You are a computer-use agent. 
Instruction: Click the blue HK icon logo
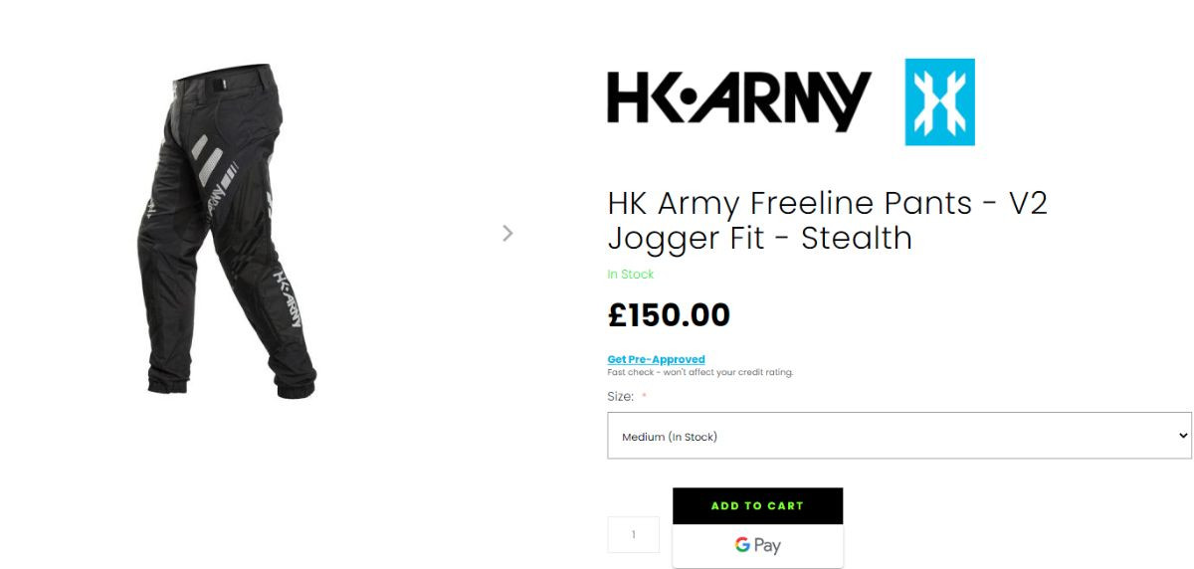939,102
